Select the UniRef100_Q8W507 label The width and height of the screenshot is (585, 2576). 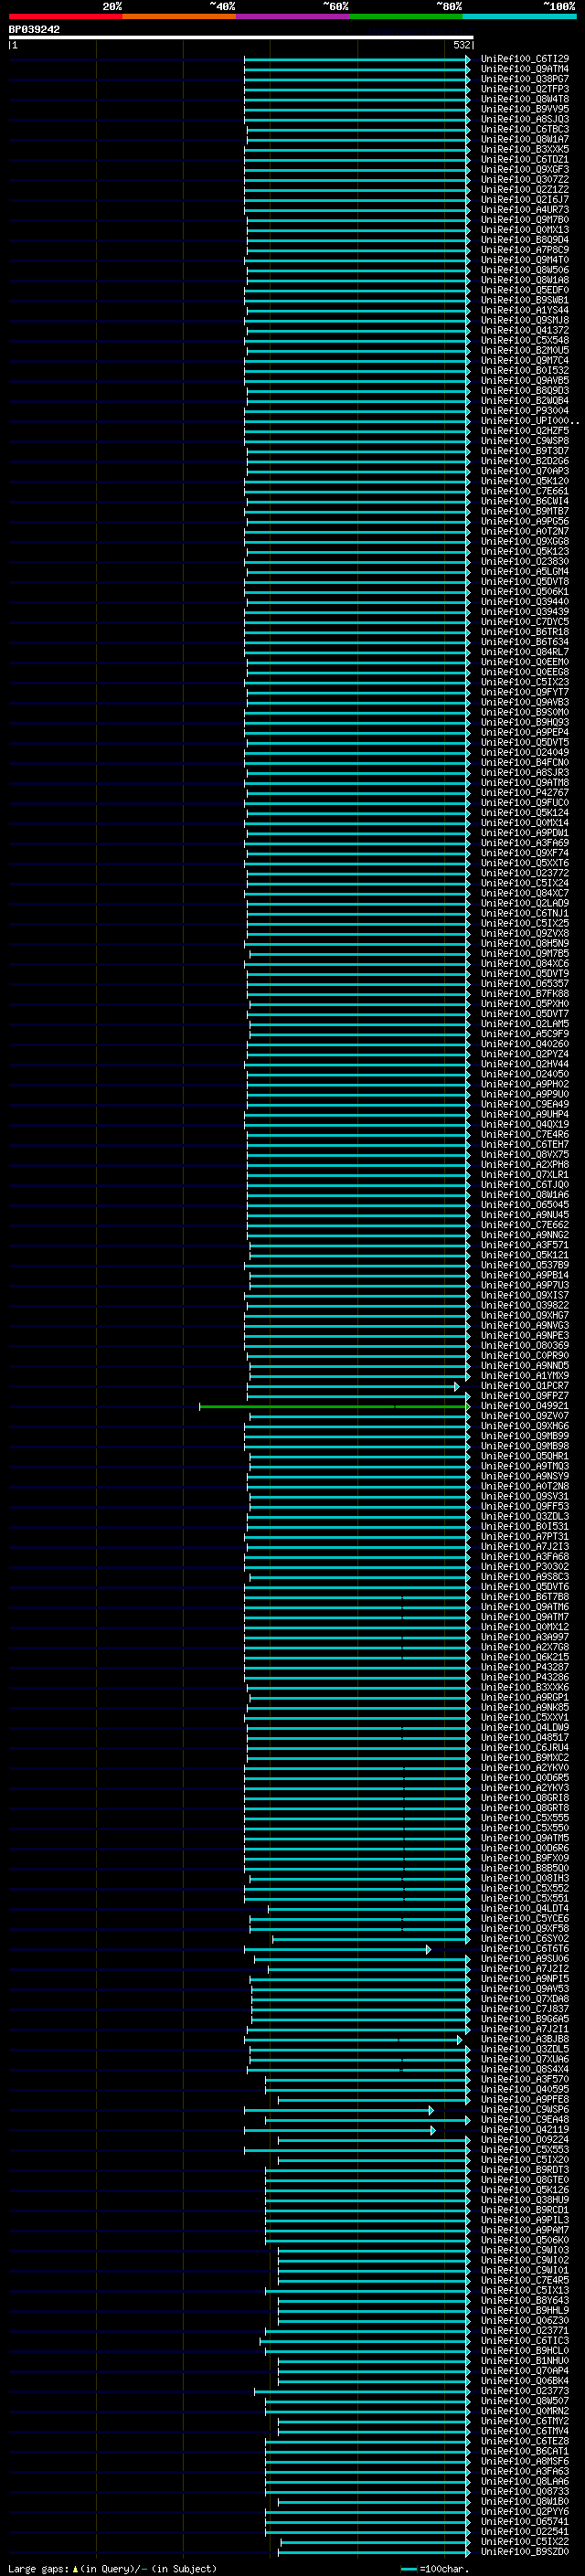pyautogui.click(x=524, y=2400)
